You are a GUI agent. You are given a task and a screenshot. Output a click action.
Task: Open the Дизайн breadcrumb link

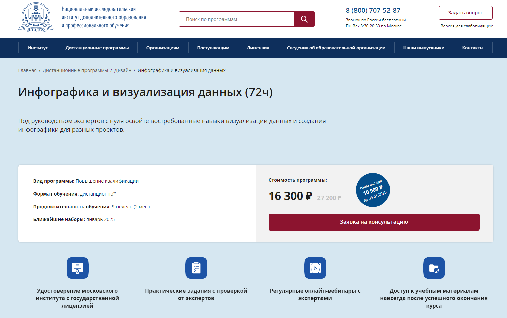123,70
